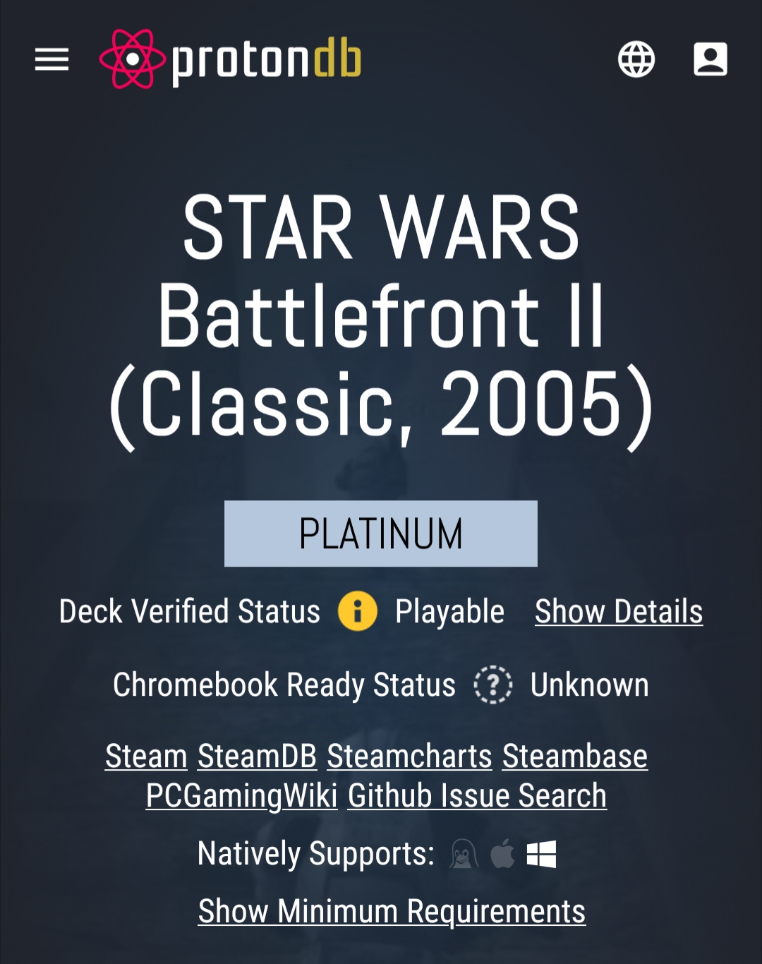The image size is (762, 964).
Task: Open the language globe selector
Action: pos(636,59)
